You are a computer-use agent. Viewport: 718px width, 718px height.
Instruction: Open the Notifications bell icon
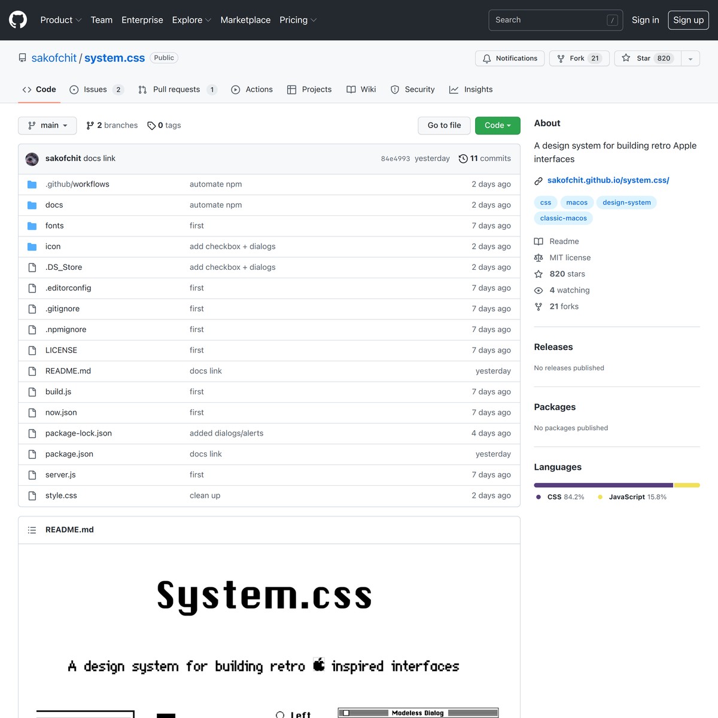(x=486, y=58)
